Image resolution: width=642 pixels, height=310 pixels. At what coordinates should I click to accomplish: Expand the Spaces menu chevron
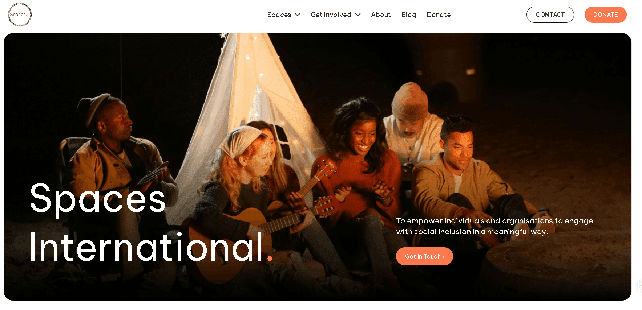point(298,15)
